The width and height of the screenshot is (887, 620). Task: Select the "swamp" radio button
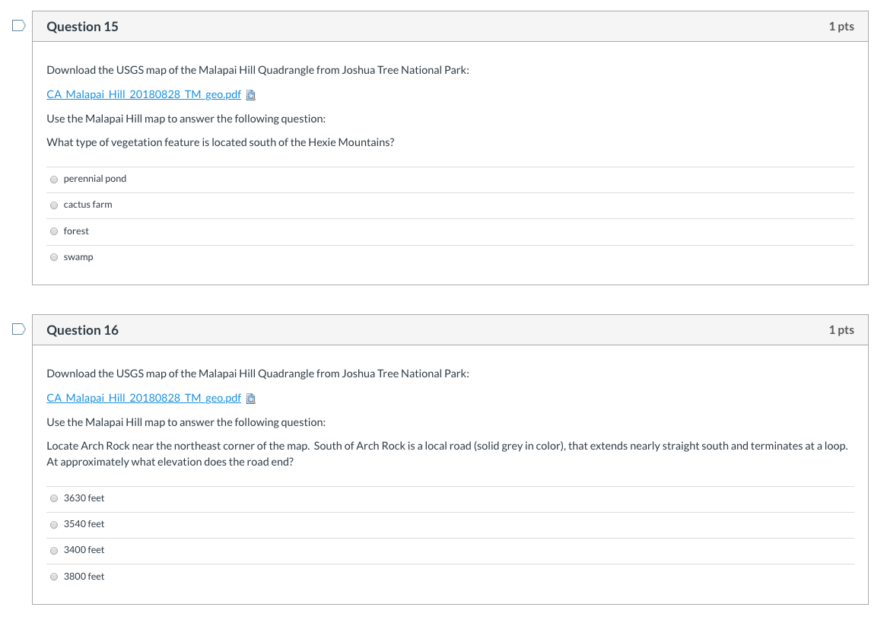54,257
